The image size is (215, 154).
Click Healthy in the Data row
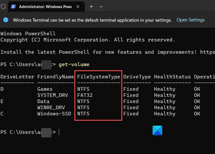click(x=165, y=102)
